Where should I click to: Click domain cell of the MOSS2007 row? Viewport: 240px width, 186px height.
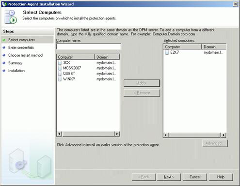point(106,68)
